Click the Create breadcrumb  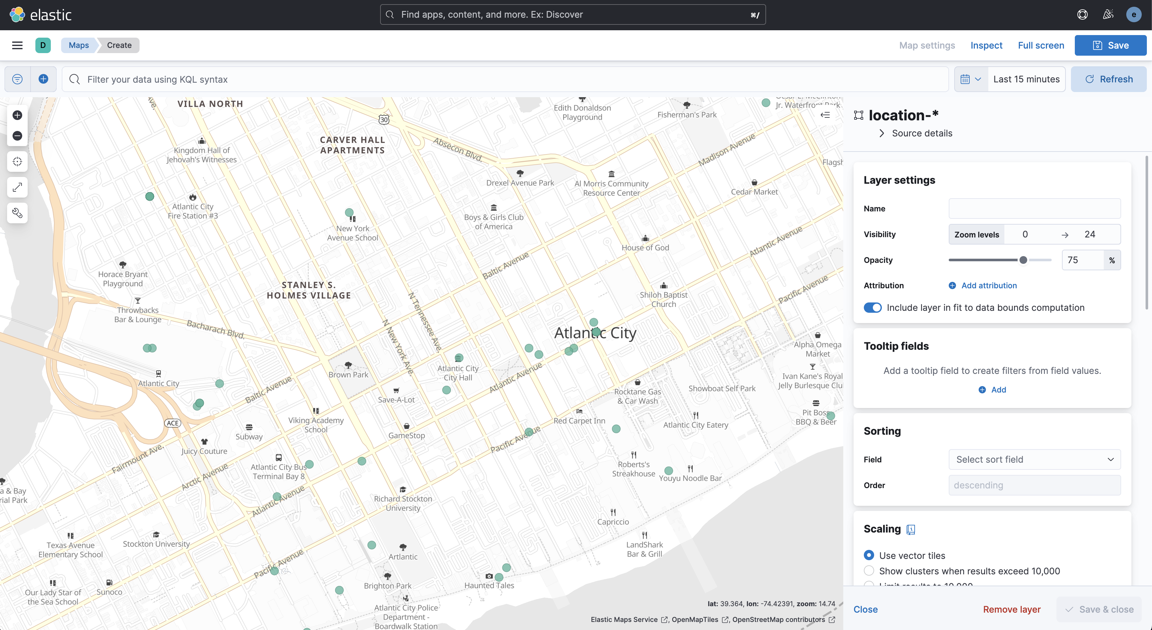coord(119,45)
